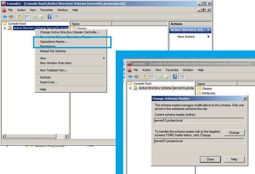Click Back arrow in second console toolbar
The height and width of the screenshot is (174, 255).
click(130, 77)
